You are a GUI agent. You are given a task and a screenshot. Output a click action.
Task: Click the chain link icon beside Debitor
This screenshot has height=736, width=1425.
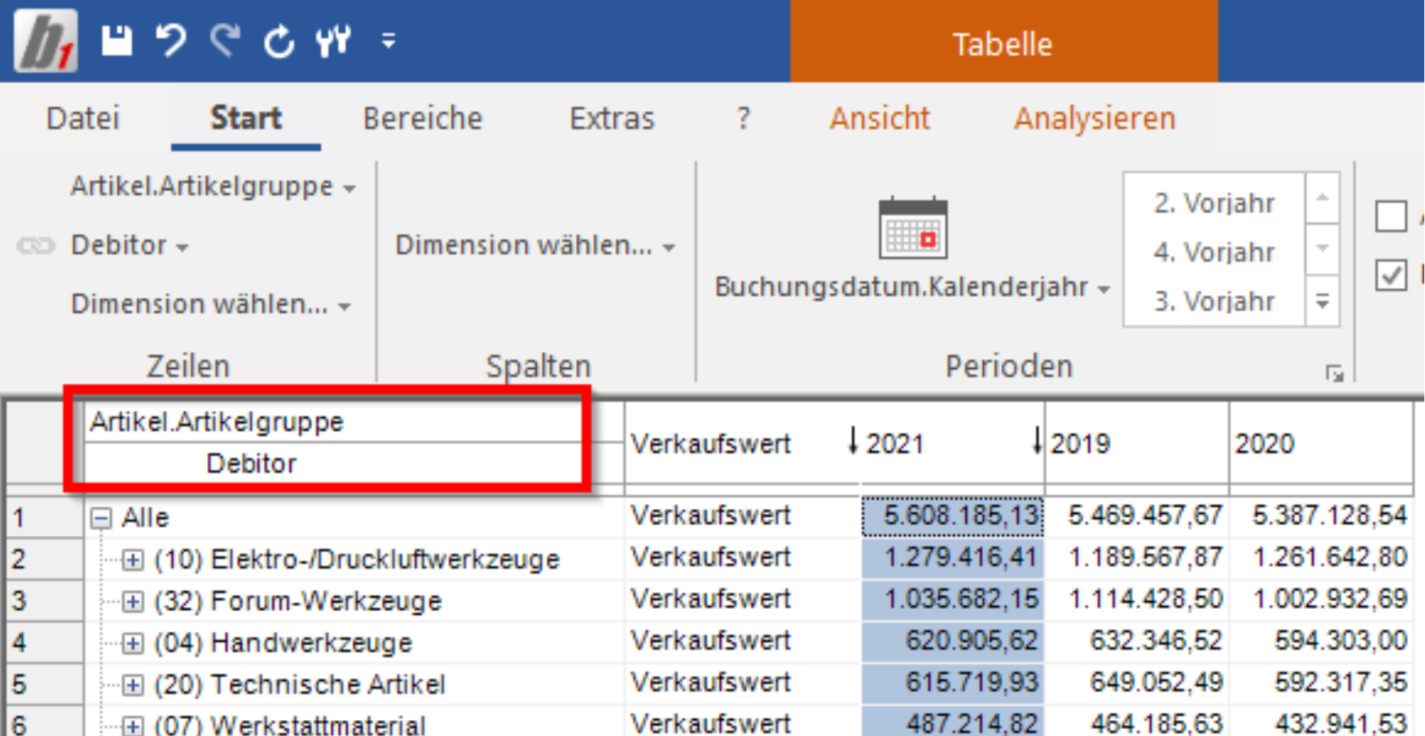pyautogui.click(x=36, y=246)
